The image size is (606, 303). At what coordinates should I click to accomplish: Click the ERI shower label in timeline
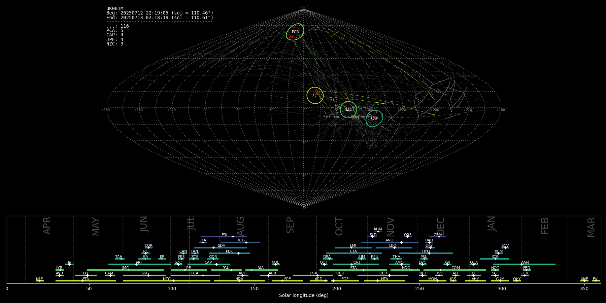[x=224, y=235]
